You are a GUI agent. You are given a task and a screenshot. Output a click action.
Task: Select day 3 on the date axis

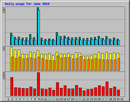click(16, 99)
